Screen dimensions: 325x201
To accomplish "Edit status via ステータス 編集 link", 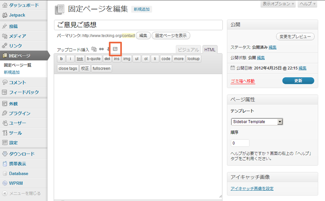I will coord(273,47).
